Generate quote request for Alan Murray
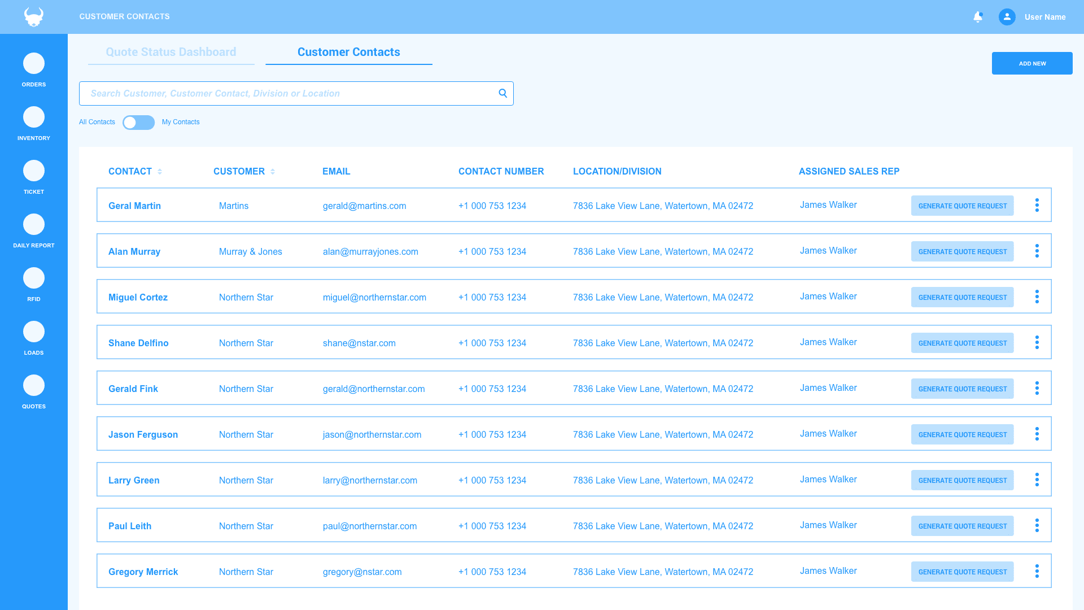Image resolution: width=1084 pixels, height=610 pixels. [x=962, y=251]
